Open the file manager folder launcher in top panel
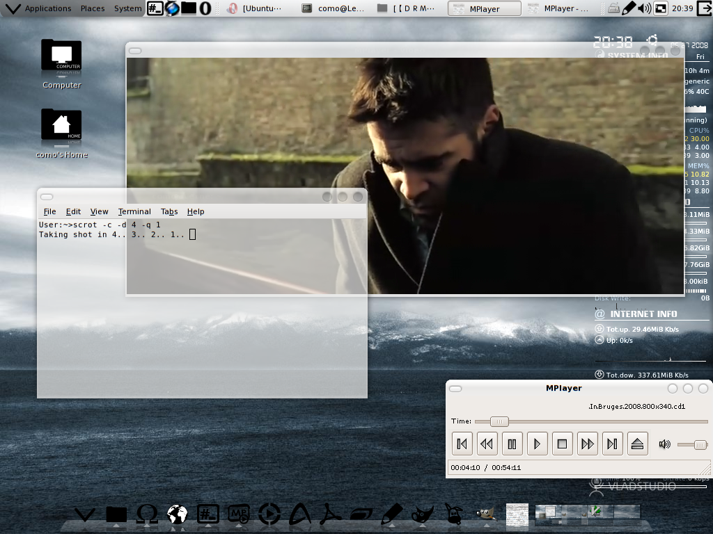 click(x=189, y=8)
